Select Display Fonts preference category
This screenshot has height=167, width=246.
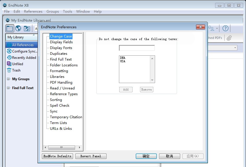[61, 48]
